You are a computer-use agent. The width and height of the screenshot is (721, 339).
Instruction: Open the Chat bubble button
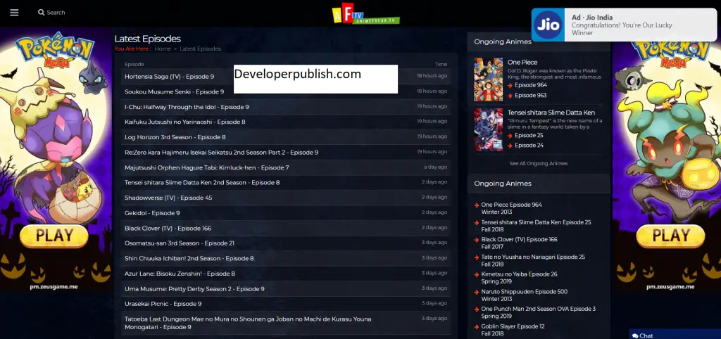(x=643, y=335)
